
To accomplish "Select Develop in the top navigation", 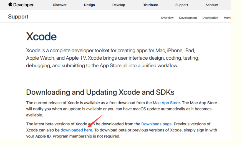I will (x=119, y=5).
